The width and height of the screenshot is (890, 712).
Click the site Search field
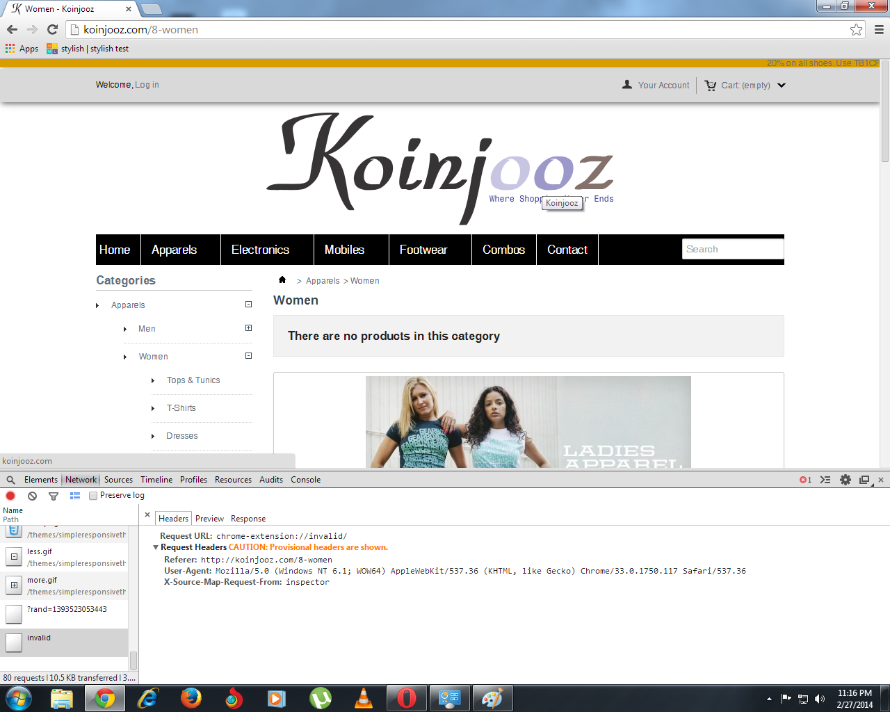click(x=733, y=249)
